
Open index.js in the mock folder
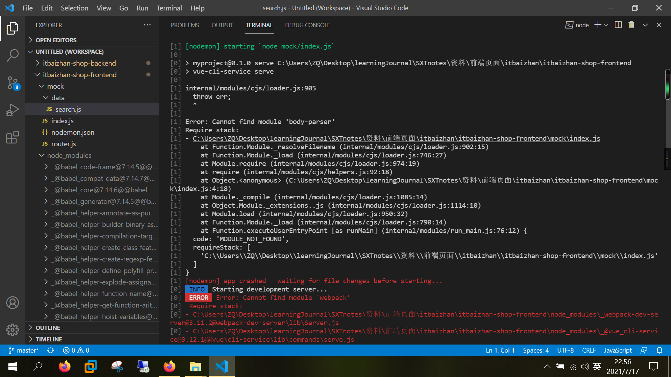pyautogui.click(x=92, y=121)
